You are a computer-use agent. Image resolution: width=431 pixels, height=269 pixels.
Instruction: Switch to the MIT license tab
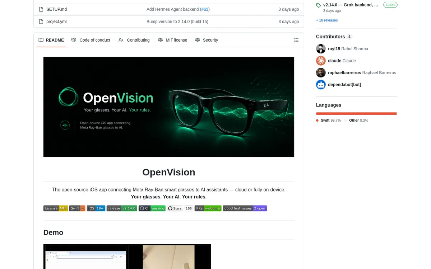(x=172, y=40)
